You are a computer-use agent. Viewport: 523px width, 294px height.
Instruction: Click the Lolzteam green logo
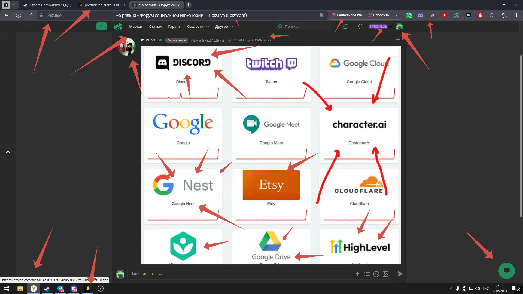tap(118, 26)
